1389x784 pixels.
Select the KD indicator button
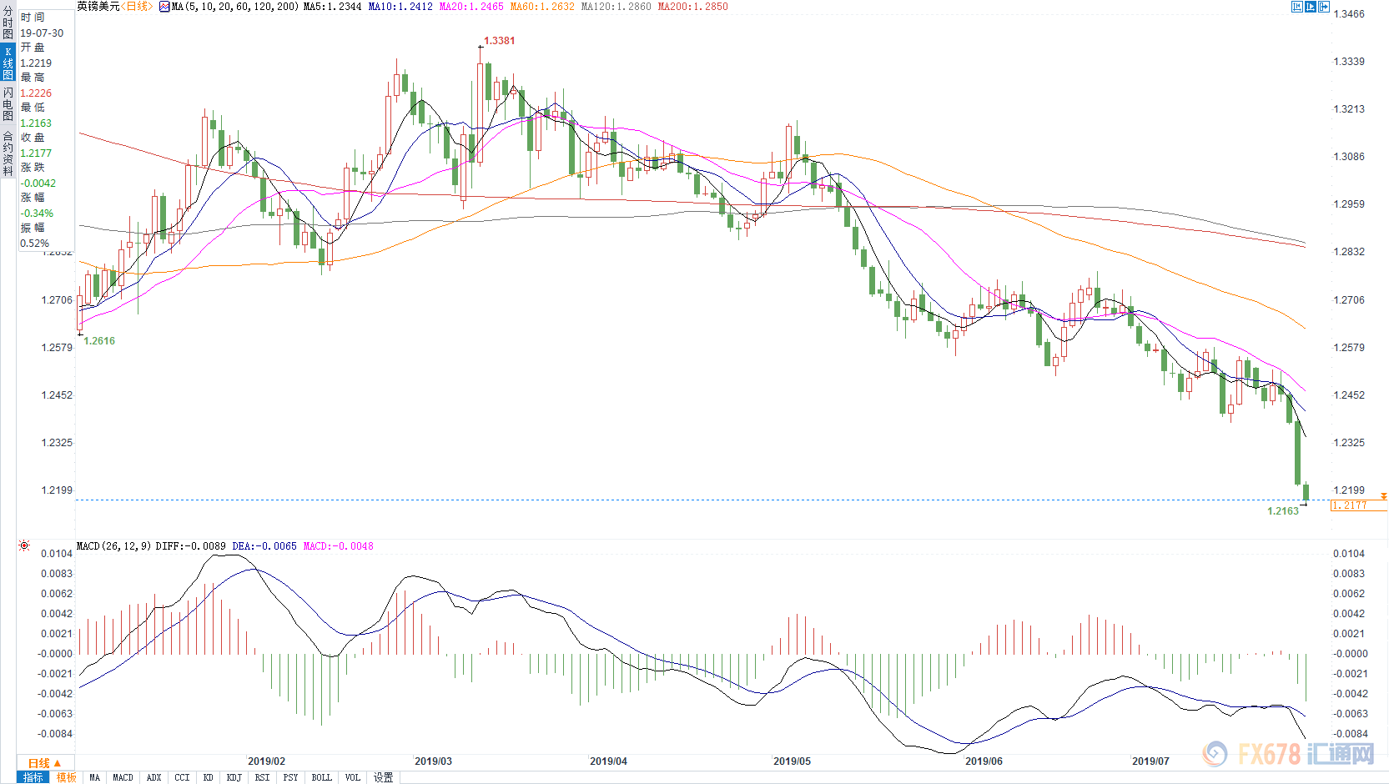209,777
